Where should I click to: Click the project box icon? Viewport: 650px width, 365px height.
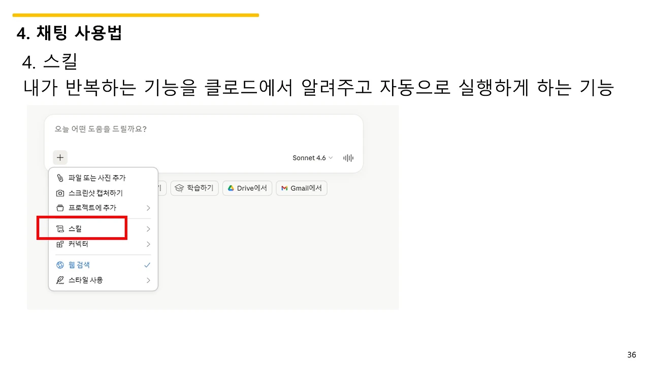[60, 208]
